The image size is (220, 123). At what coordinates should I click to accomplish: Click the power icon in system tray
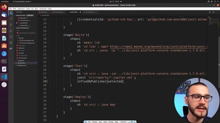(x=215, y=1)
